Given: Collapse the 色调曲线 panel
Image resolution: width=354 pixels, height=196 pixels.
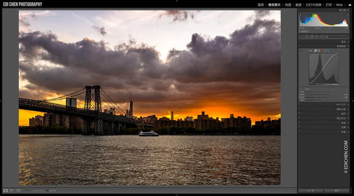Looking at the screenshot, I should coord(348,46).
